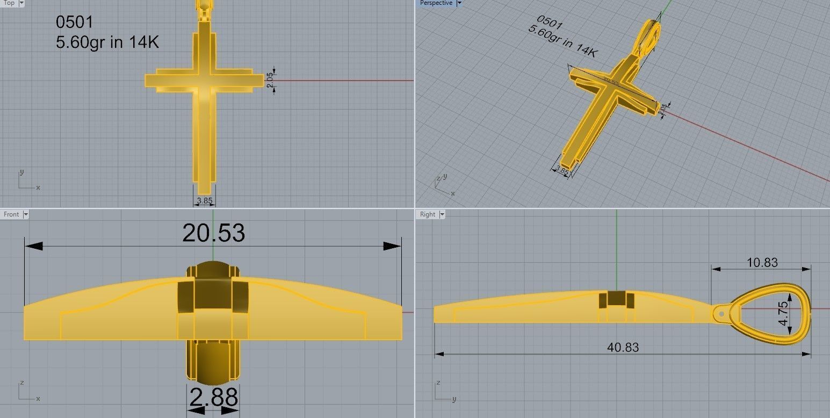Select the 3.85 dimension in Perspective view
The height and width of the screenshot is (418, 830).
coord(562,170)
